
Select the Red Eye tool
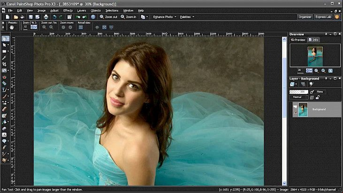[x=4, y=77]
